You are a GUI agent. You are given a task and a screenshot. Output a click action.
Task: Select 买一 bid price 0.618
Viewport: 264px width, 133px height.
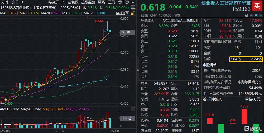coord(172,57)
